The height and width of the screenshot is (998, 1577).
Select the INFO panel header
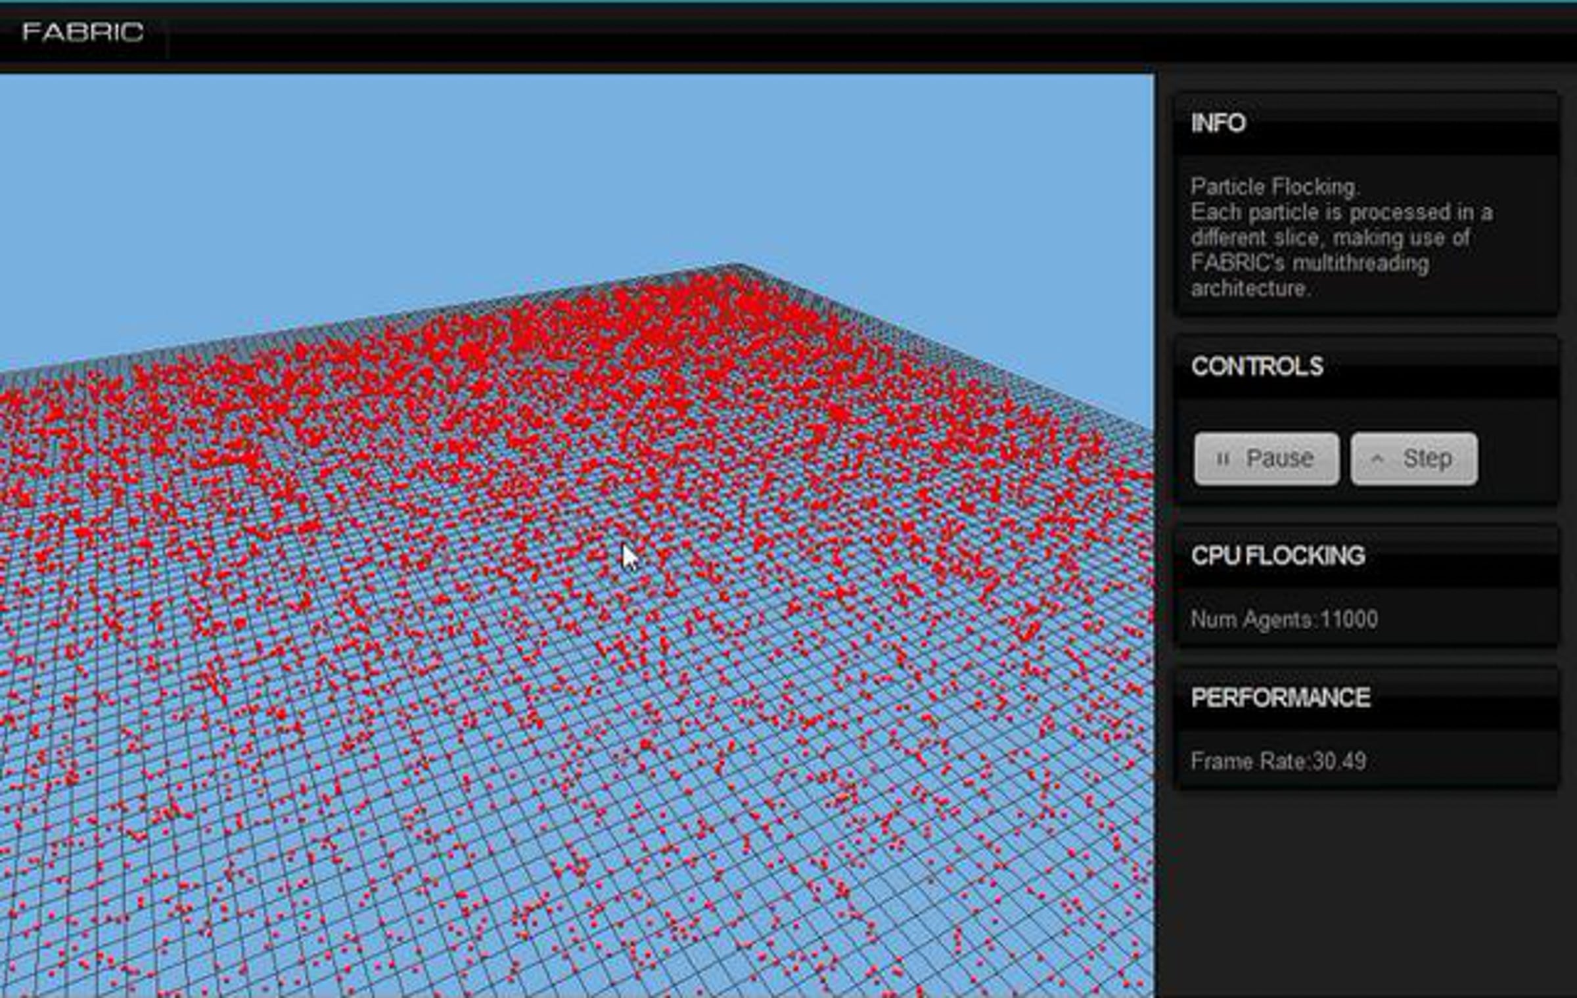tap(1366, 125)
